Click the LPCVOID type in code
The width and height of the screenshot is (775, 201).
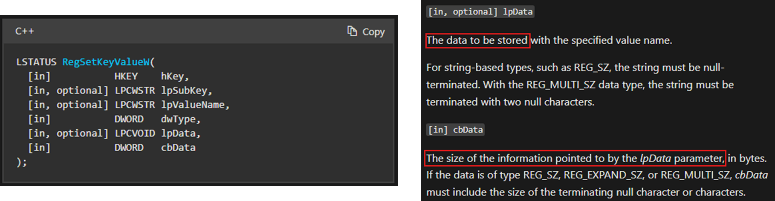point(135,133)
